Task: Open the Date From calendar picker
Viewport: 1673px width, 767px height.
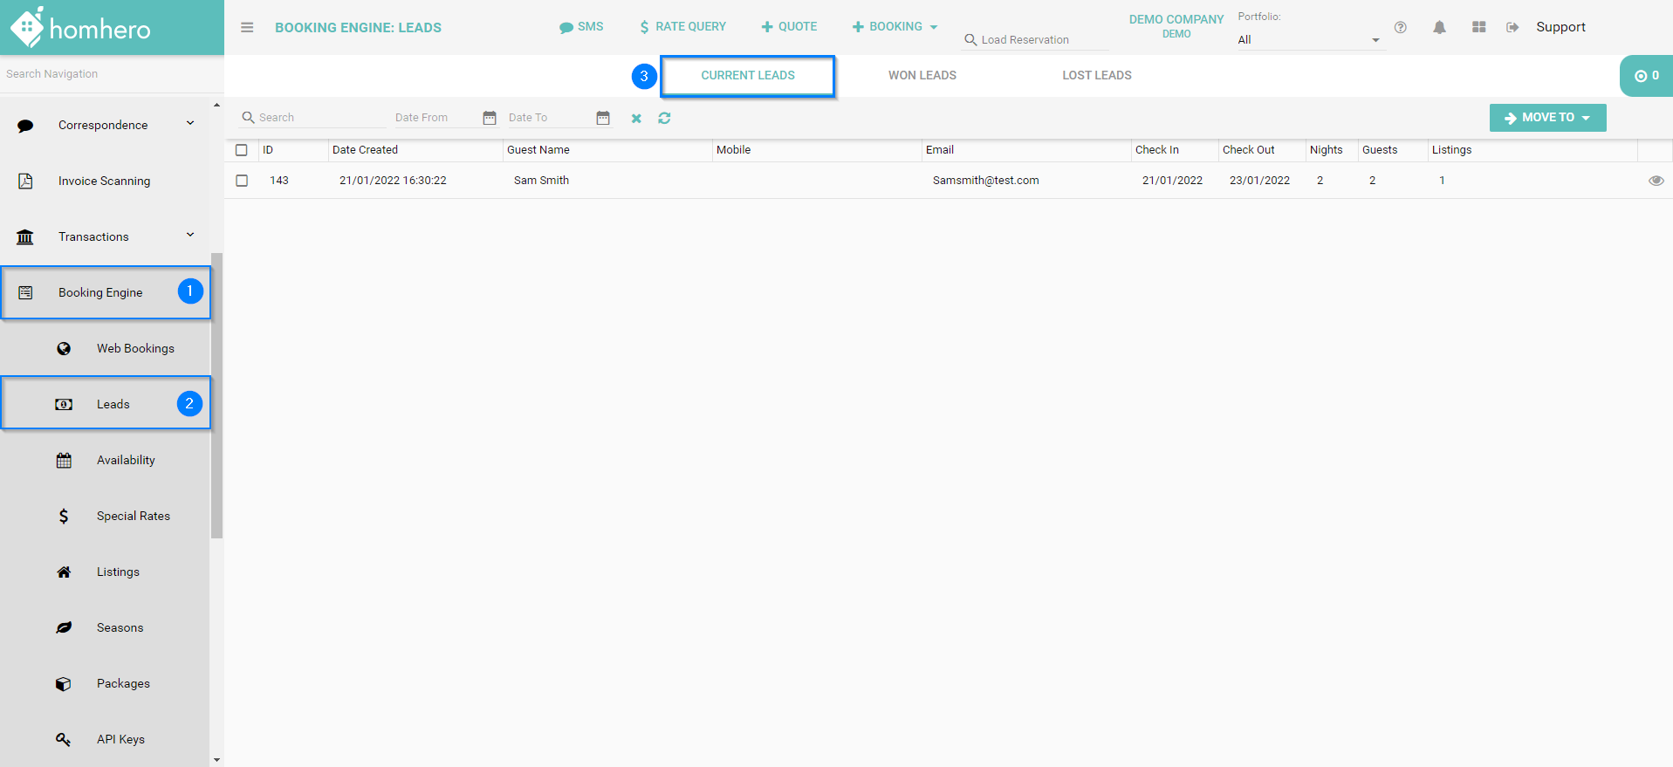Action: tap(490, 118)
